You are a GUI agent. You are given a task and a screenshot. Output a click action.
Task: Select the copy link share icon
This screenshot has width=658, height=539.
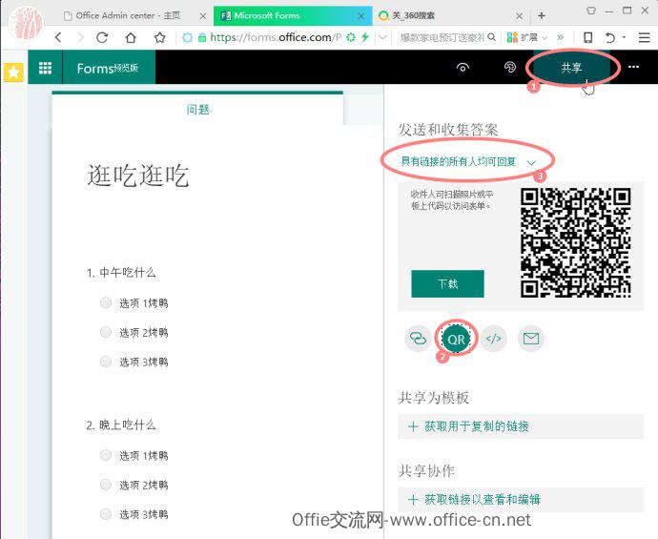[418, 339]
